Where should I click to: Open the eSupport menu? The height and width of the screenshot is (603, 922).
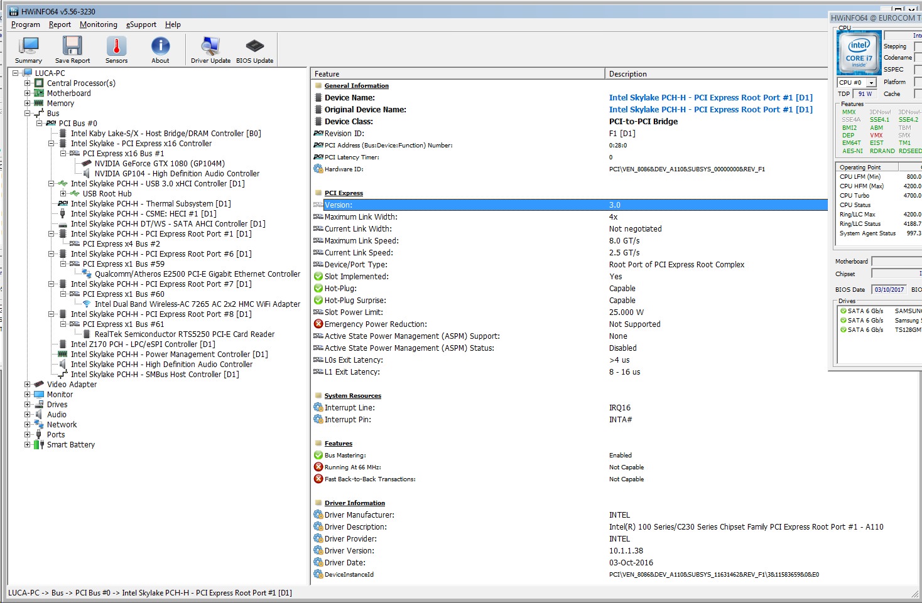click(x=141, y=24)
